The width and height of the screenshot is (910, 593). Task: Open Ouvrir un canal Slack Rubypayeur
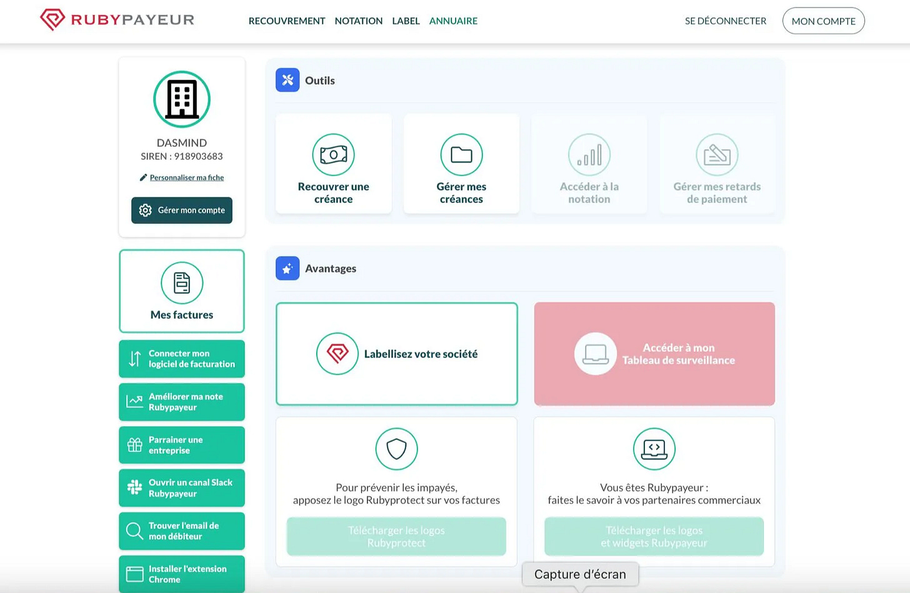click(182, 488)
